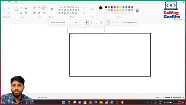
Task: Click the Brushes tool icon
Action: [x=52, y=9]
